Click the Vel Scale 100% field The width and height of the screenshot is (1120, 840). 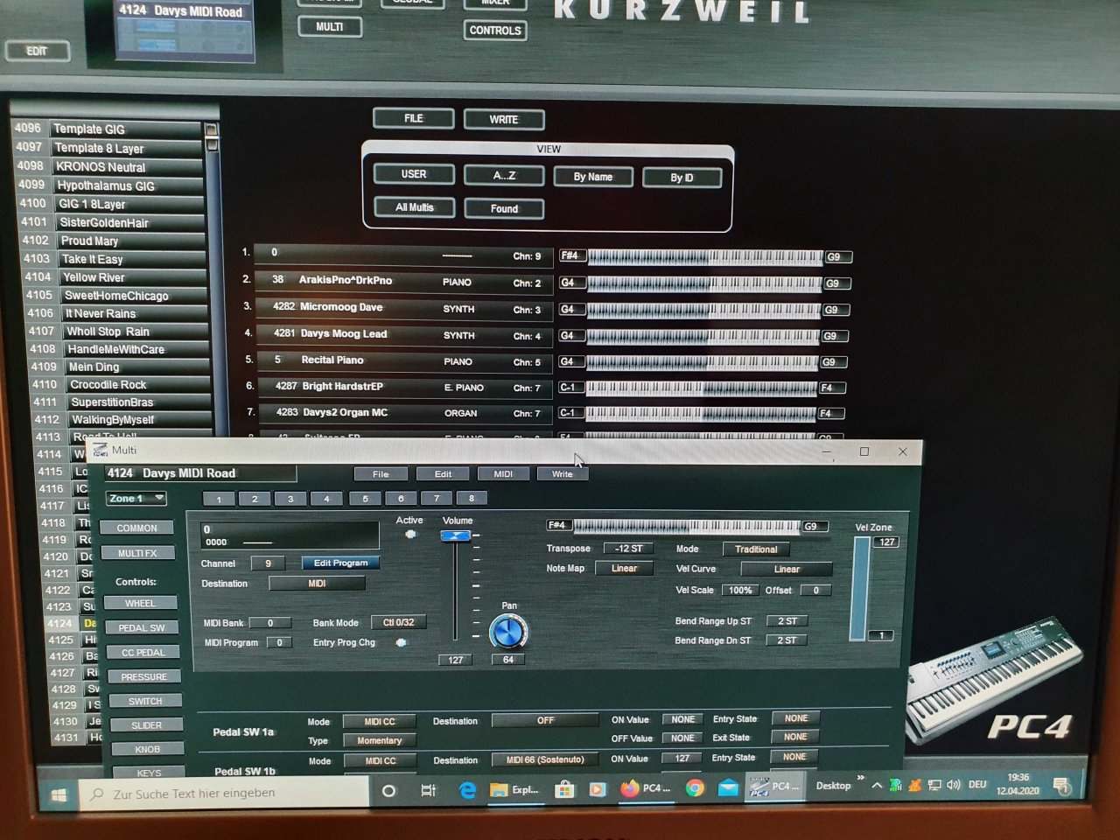(740, 590)
